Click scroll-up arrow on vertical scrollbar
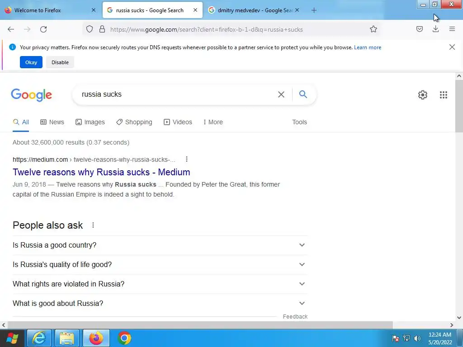The height and width of the screenshot is (347, 463). 459,76
